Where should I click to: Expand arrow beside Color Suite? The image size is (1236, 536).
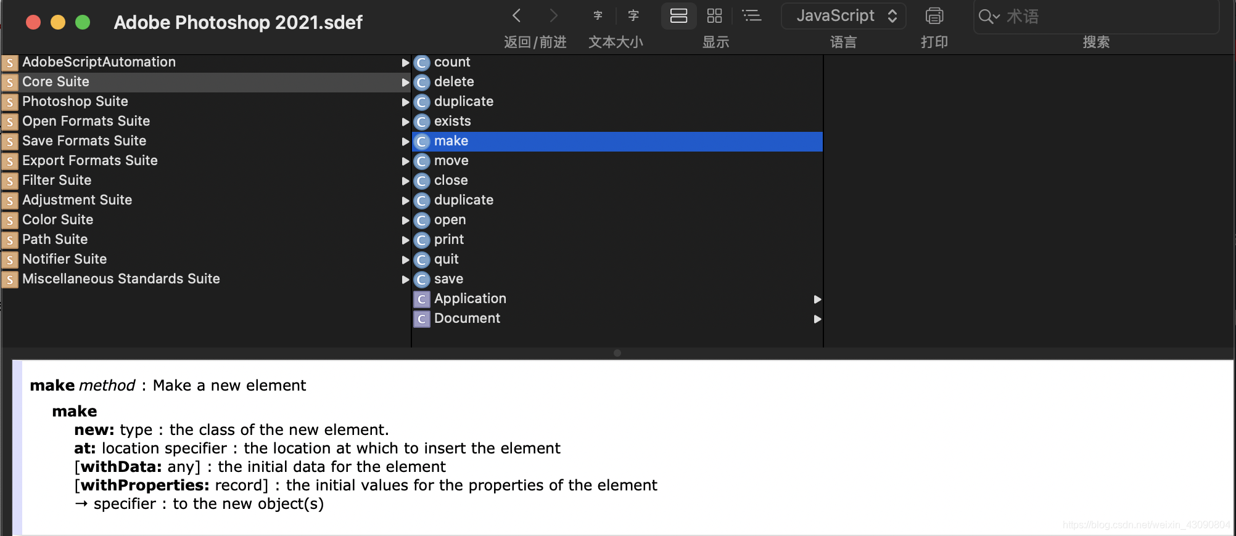(405, 221)
